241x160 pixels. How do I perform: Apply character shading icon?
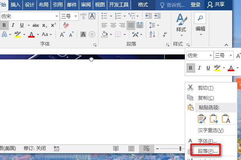[x=83, y=34]
